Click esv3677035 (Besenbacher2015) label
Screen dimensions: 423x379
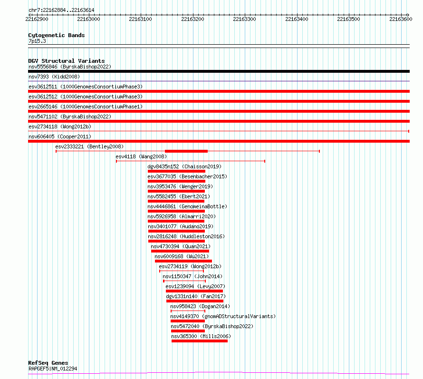coord(187,176)
